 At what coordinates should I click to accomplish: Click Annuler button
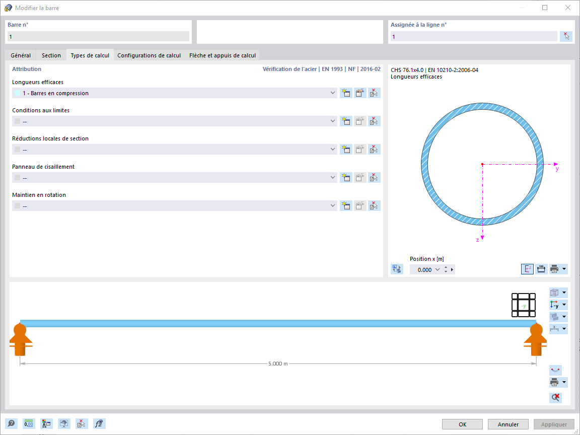[508, 424]
